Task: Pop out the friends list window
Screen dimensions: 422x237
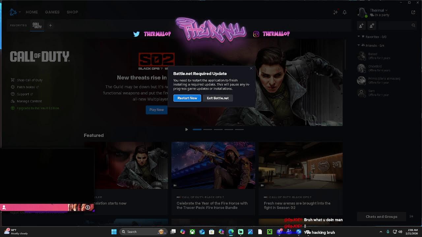Action: coord(413,12)
